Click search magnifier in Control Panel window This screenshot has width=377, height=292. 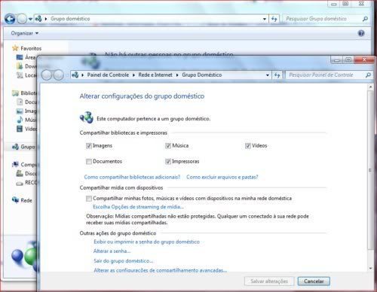tap(368, 75)
